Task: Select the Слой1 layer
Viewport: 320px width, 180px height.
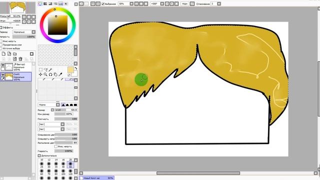Action: [16, 76]
